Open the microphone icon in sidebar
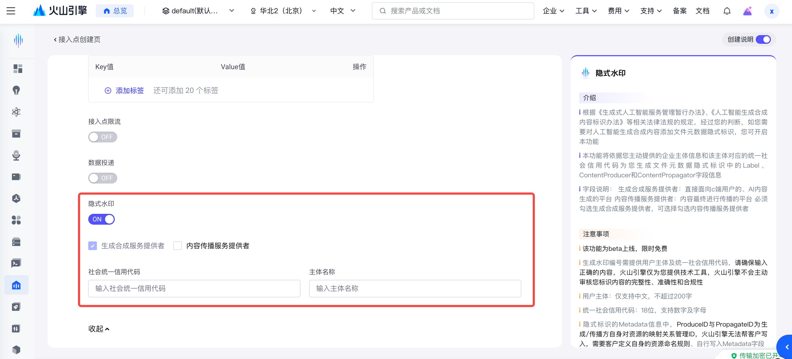 pyautogui.click(x=16, y=155)
